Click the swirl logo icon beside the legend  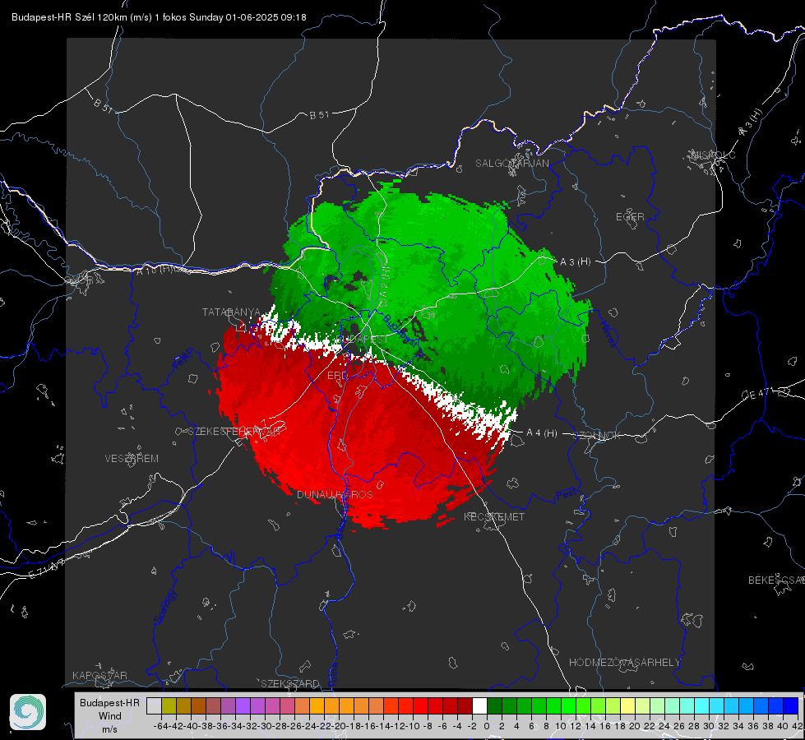pyautogui.click(x=28, y=712)
